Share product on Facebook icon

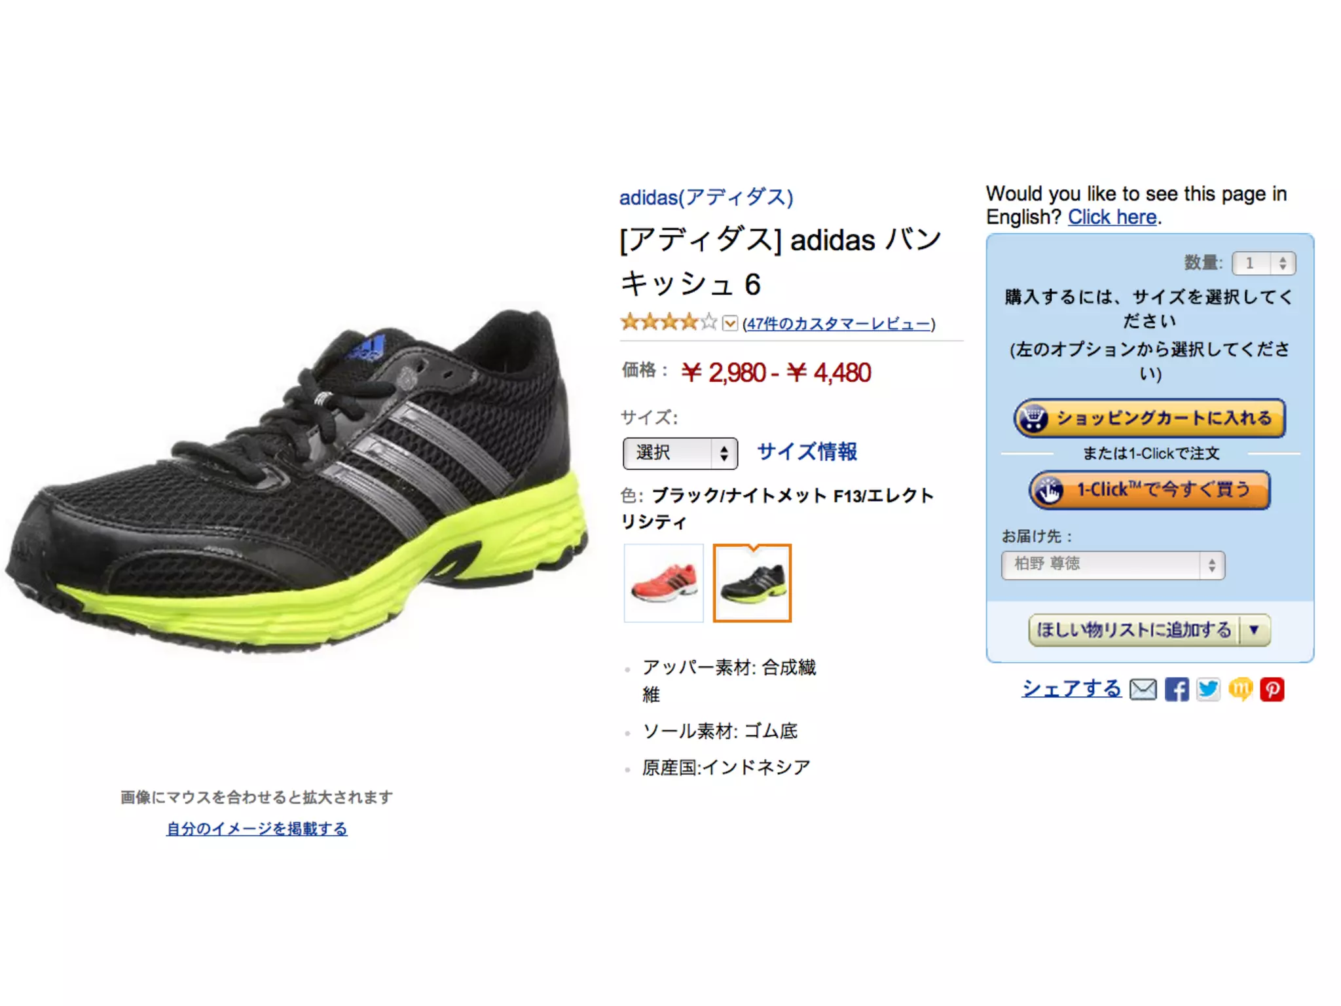click(x=1177, y=689)
